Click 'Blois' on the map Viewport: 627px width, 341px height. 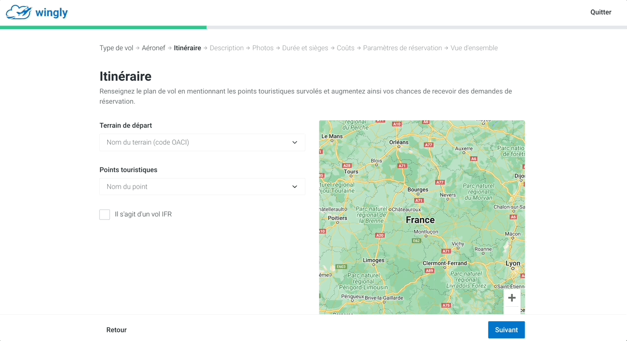coord(376,161)
